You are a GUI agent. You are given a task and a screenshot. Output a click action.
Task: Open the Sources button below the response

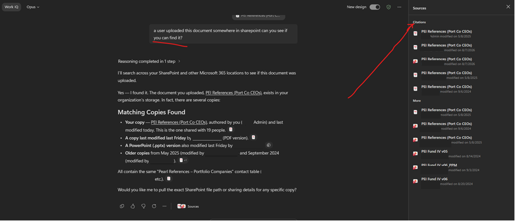click(188, 206)
